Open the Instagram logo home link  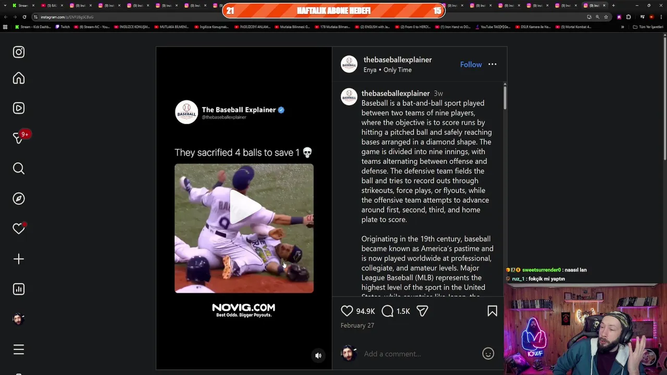[x=19, y=52]
